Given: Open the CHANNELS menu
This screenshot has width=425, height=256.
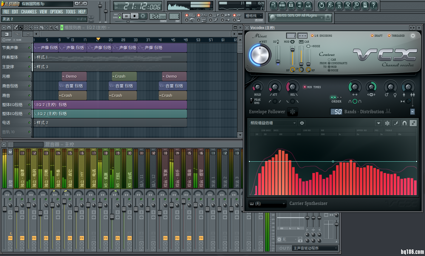Looking at the screenshot, I should [x=29, y=12].
